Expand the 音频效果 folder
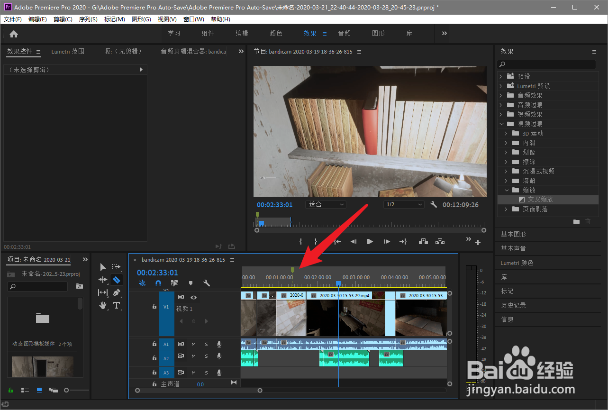Screen dimensions: 608x410 coord(501,95)
